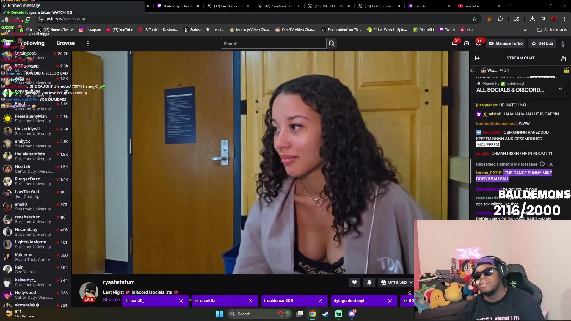
Task: Toggle notification bell for ryaahstatum
Action: 369,282
